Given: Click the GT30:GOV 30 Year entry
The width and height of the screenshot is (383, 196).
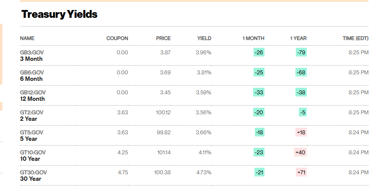Looking at the screenshot, I should point(33,176).
